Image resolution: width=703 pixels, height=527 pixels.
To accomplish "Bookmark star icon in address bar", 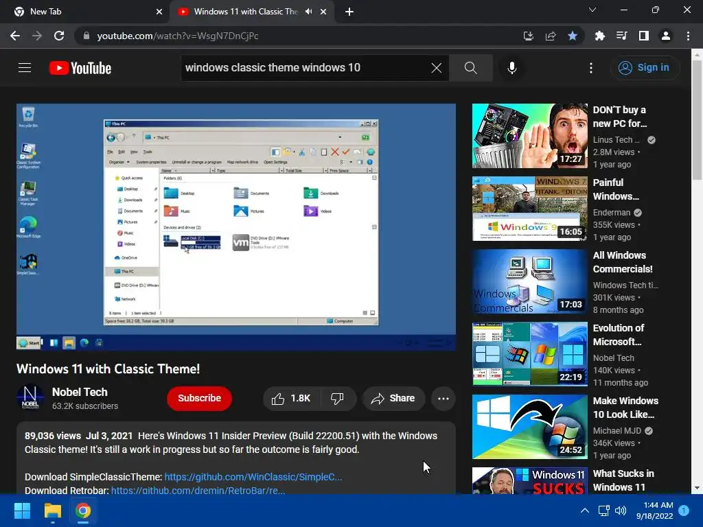I will pos(573,36).
